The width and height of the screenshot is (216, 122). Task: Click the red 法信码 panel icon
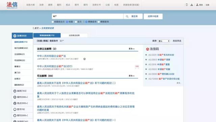click(x=147, y=49)
